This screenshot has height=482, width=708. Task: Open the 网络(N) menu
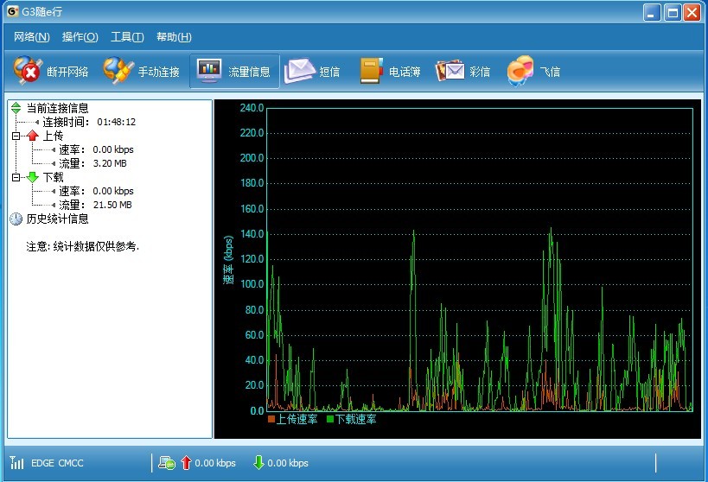(x=32, y=37)
